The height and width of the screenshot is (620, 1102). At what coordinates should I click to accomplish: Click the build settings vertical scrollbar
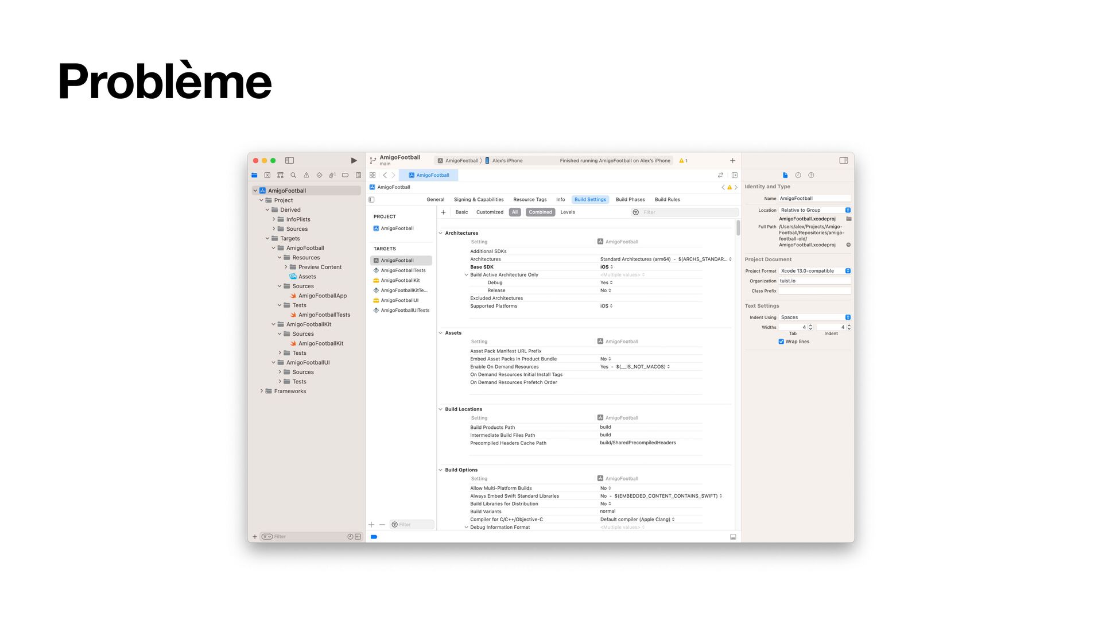(738, 227)
